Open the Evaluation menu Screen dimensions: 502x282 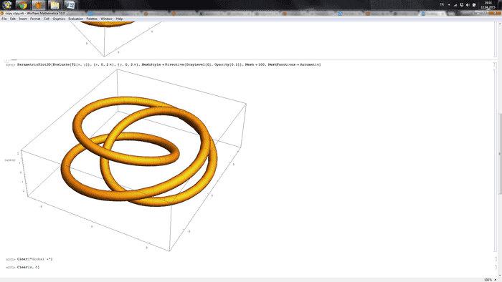coord(75,19)
